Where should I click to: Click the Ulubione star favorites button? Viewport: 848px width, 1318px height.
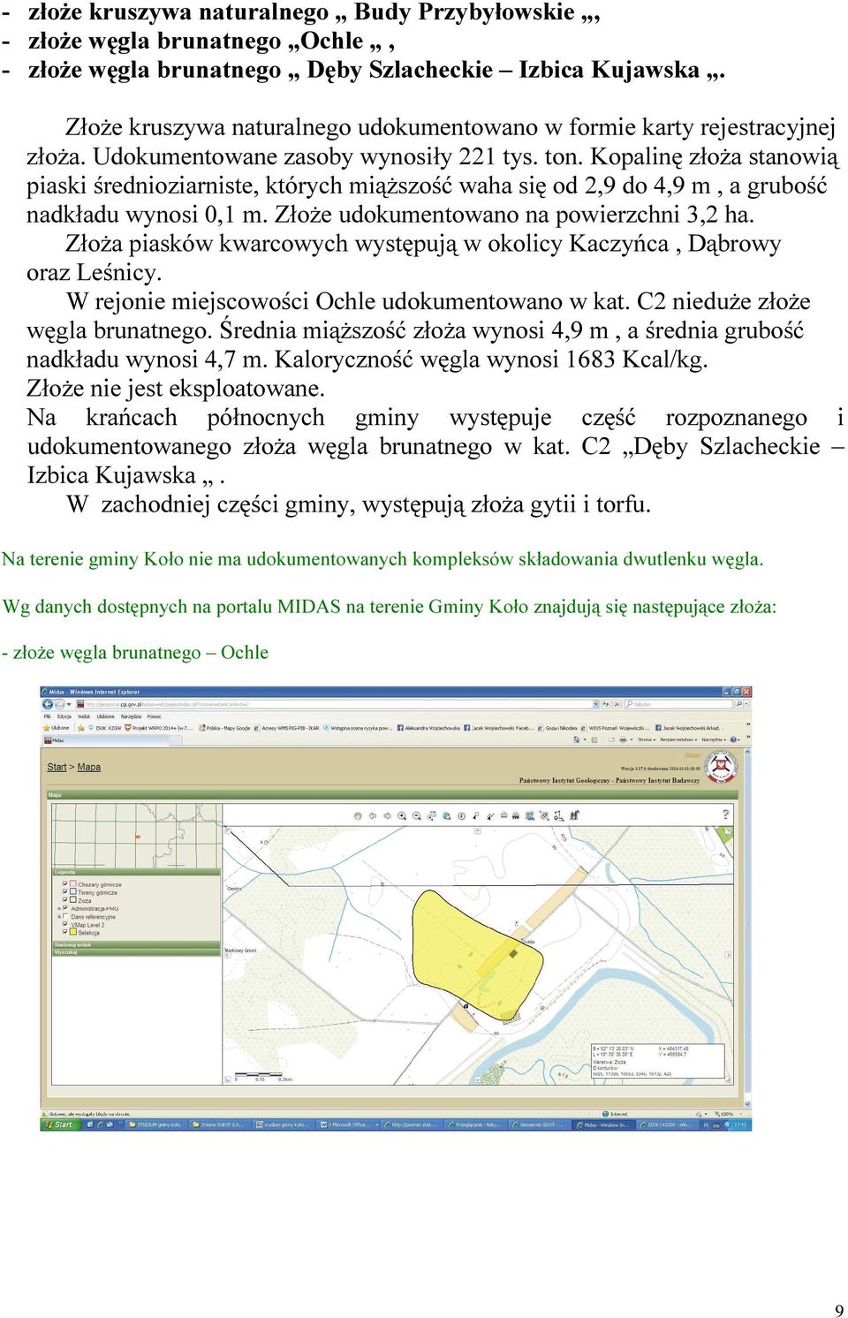(x=57, y=728)
